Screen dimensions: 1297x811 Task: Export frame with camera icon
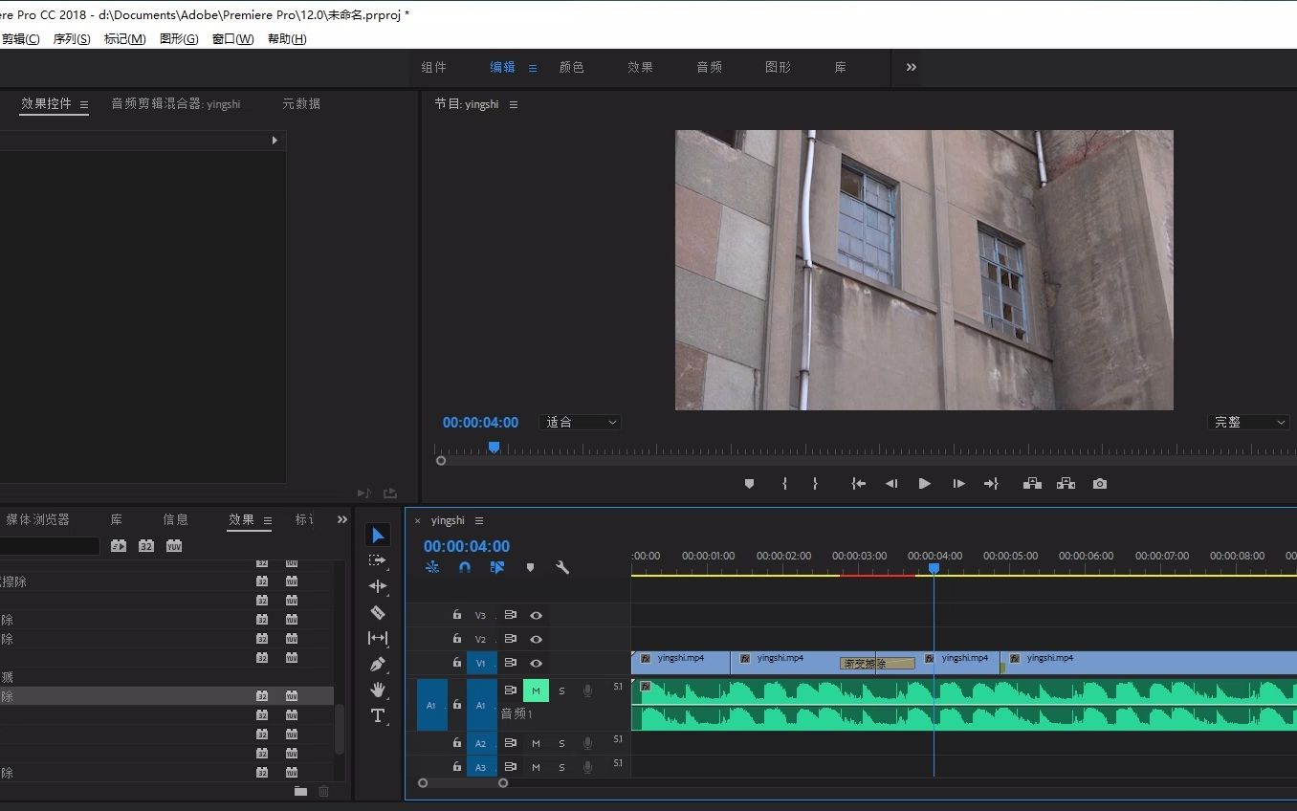[1100, 484]
